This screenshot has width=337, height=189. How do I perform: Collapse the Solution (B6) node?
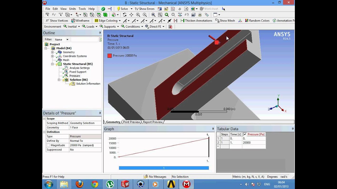point(59,80)
